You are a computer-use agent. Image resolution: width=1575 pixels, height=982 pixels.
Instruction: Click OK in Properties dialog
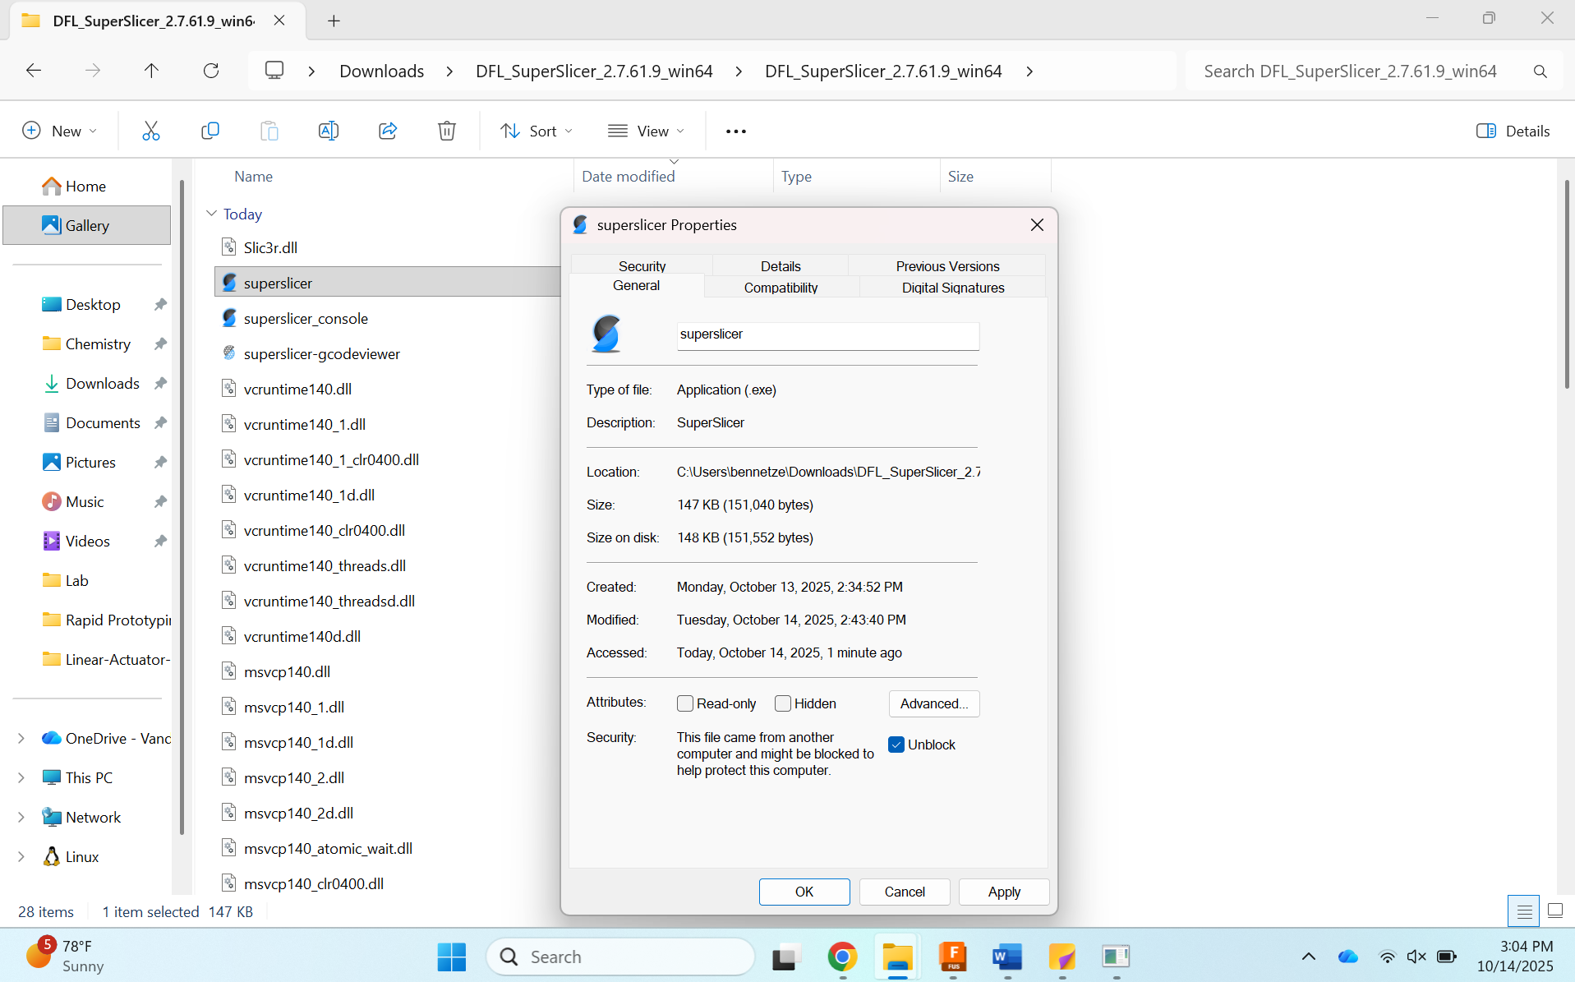tap(804, 892)
